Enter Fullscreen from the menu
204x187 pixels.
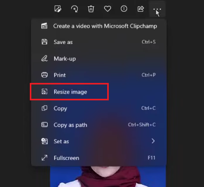click(66, 158)
